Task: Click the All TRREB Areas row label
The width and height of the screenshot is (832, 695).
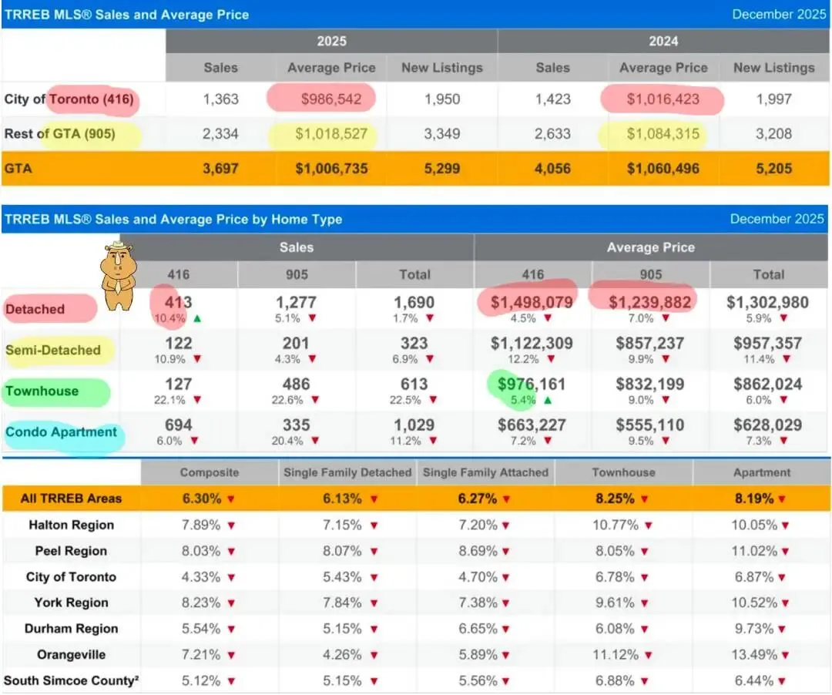Action: 71,499
